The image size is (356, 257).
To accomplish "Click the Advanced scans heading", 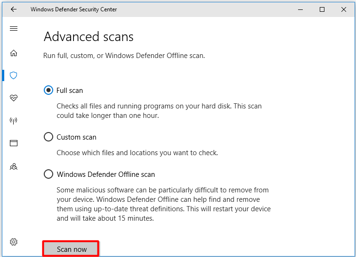I will [89, 37].
